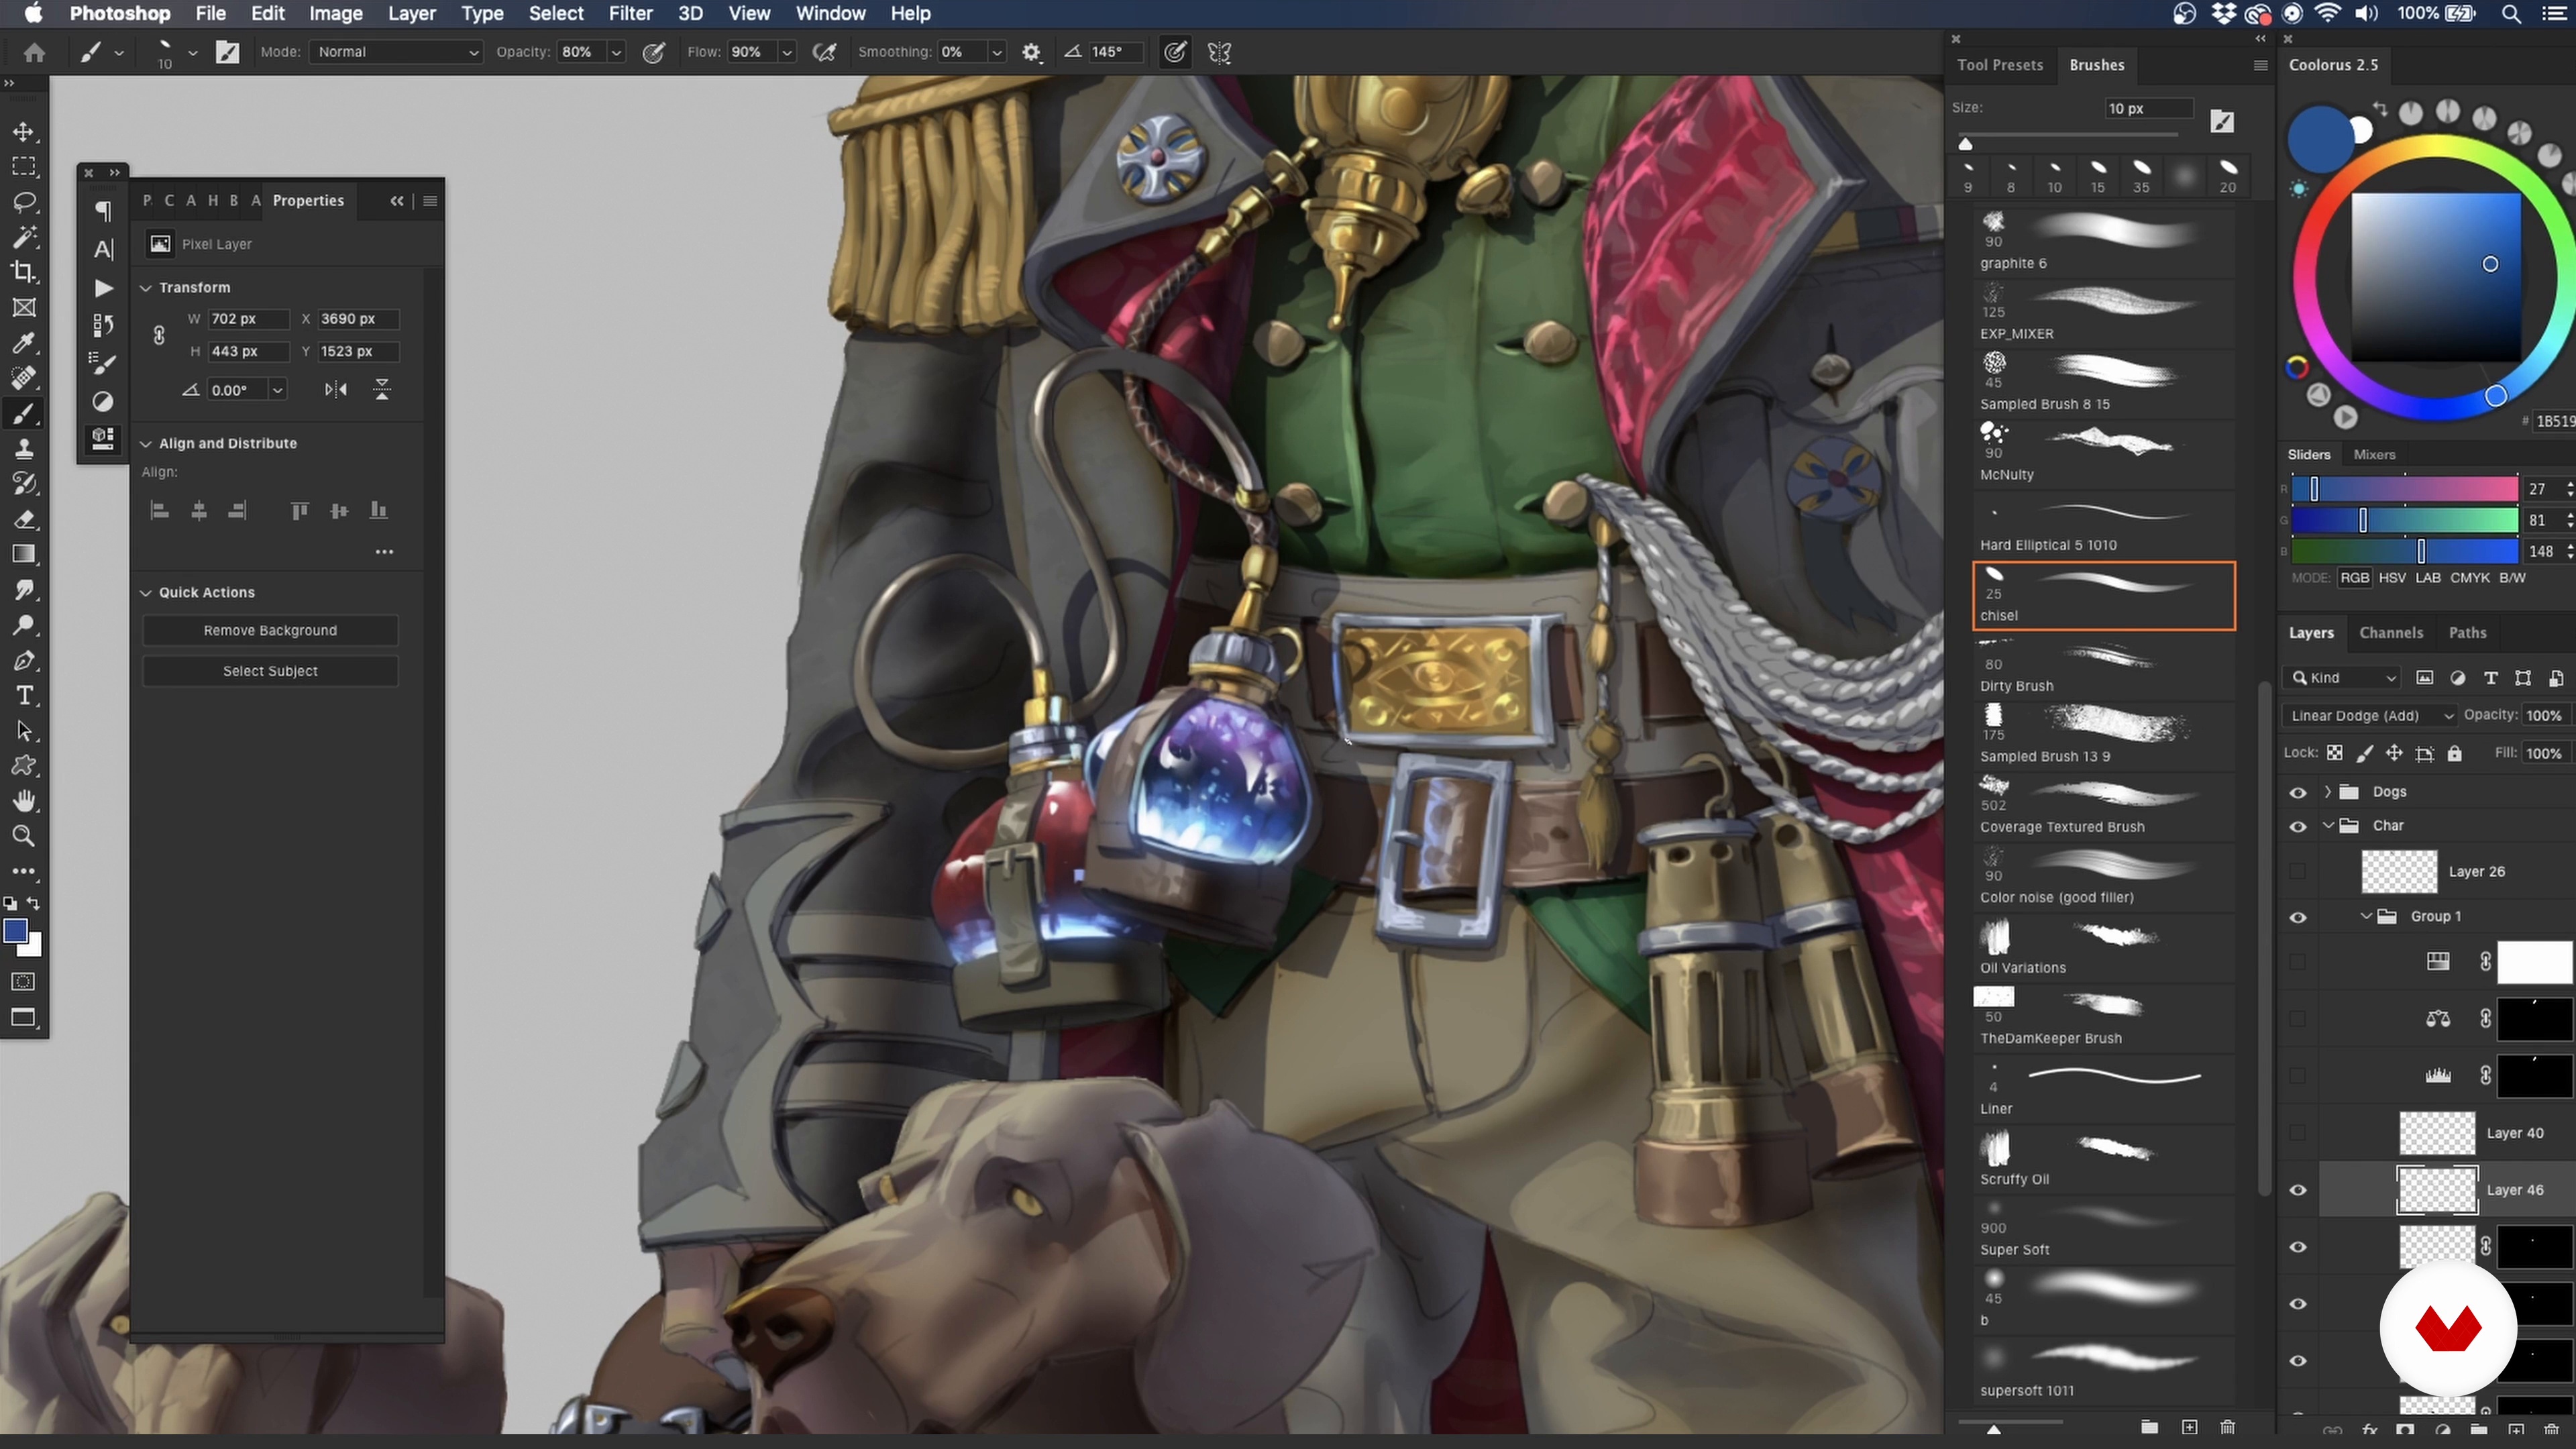
Task: Collapse the Transform section
Action: [x=146, y=288]
